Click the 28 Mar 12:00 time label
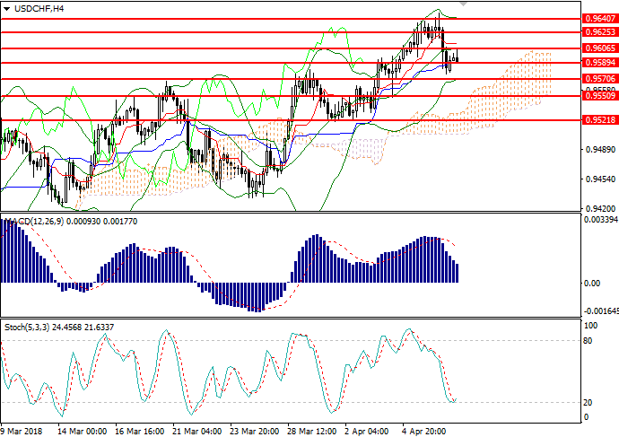Viewport: 619px width, 437px height. (x=310, y=430)
